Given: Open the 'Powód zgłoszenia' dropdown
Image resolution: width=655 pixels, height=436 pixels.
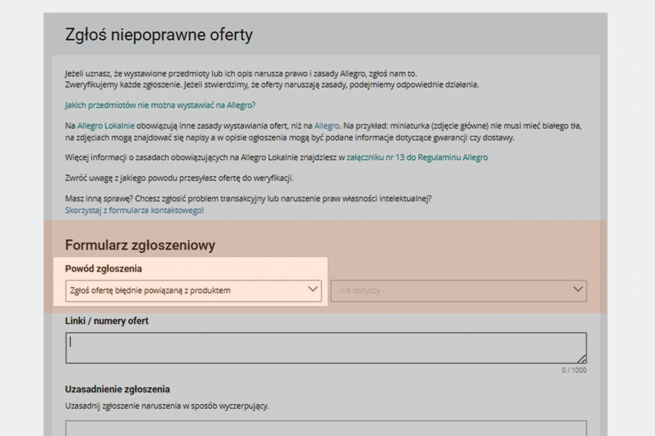Looking at the screenshot, I should (193, 290).
